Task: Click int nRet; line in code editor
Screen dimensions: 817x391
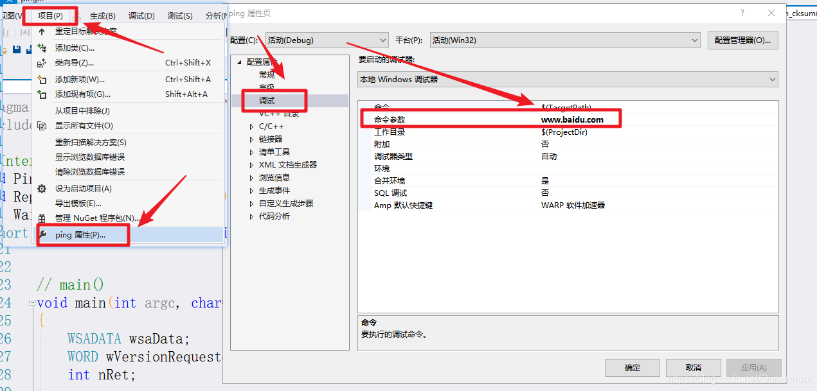Action: click(102, 374)
